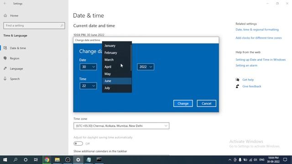This screenshot has height=164, width=292.
Task: Switch to Chrome on taskbar
Action: [x=47, y=160]
